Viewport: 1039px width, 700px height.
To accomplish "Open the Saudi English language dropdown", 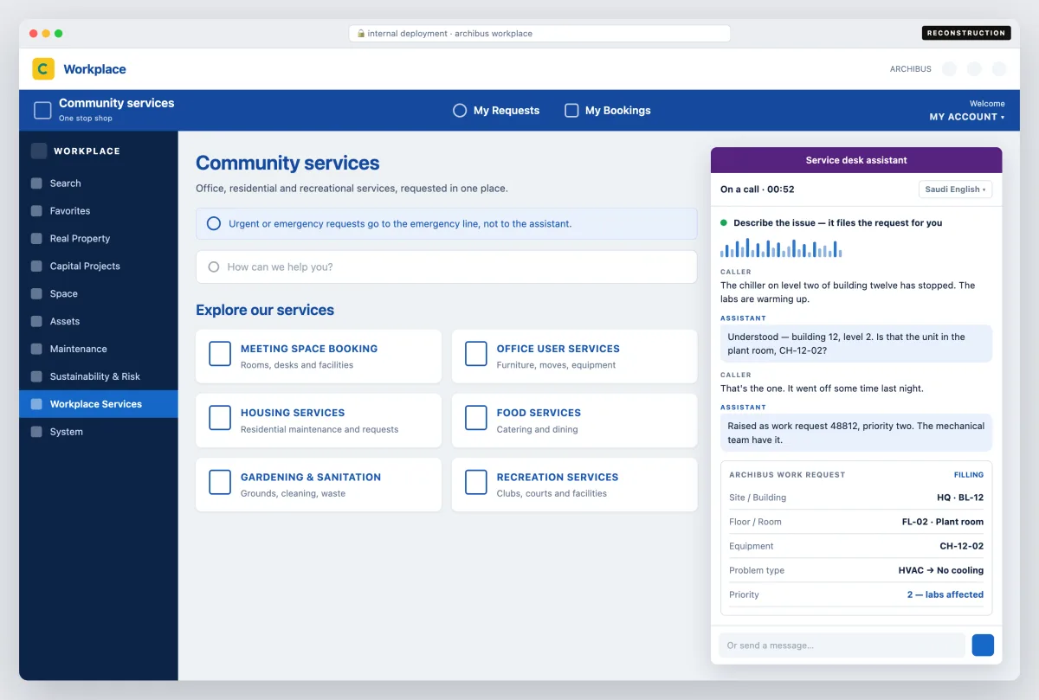I will (x=955, y=189).
